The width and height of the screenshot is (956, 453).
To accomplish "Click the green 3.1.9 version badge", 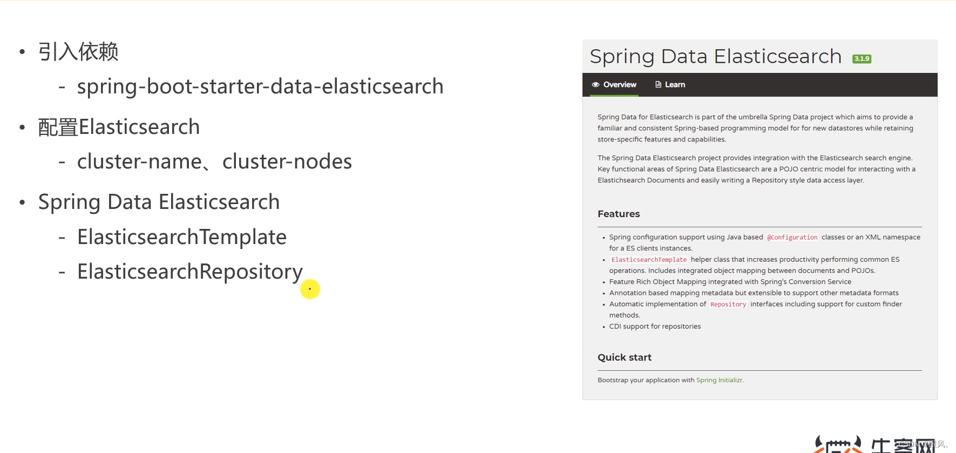I will point(862,59).
